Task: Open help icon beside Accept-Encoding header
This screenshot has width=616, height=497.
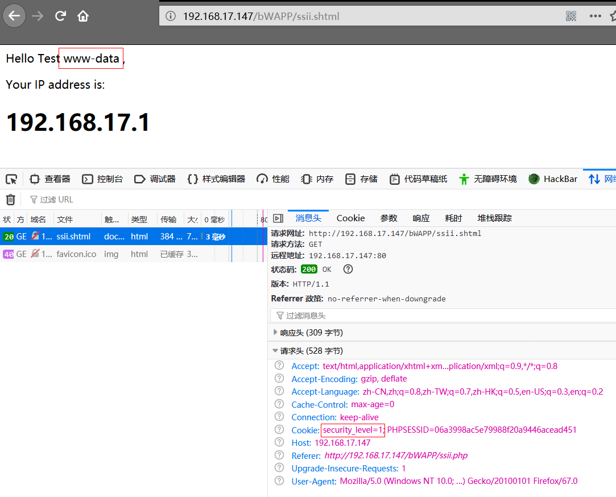Action: 279,379
